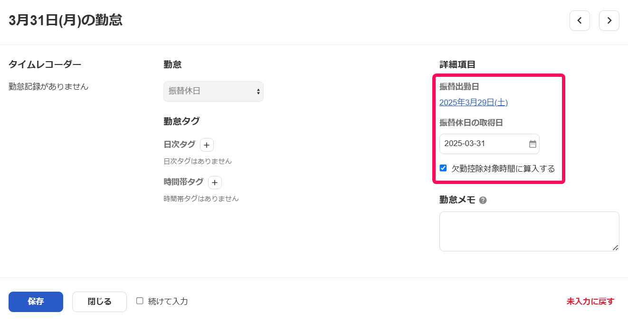Go to next day with right chevron
The image size is (628, 322).
point(609,20)
